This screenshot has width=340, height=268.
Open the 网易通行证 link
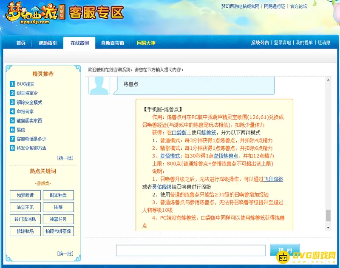[x=275, y=6]
